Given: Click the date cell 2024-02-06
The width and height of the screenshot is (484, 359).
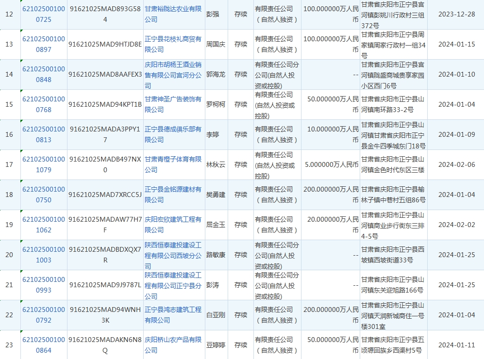Looking at the screenshot, I should click(456, 164).
